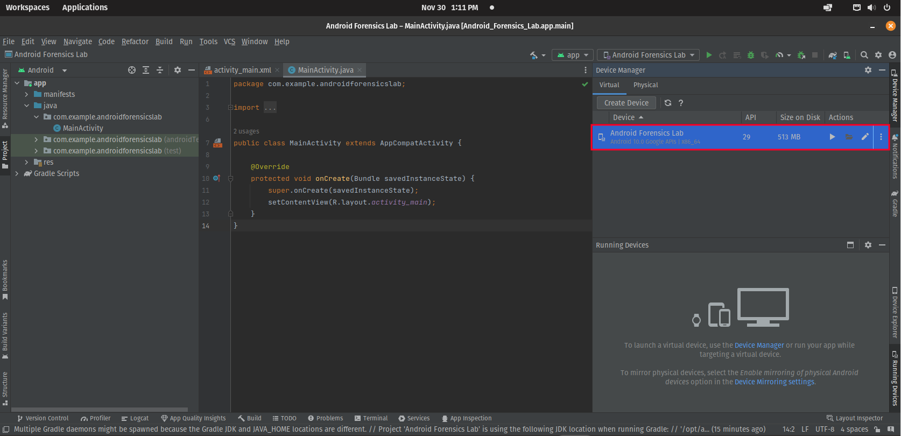
Task: Select opened file target icon in Project panel
Action: (x=132, y=70)
